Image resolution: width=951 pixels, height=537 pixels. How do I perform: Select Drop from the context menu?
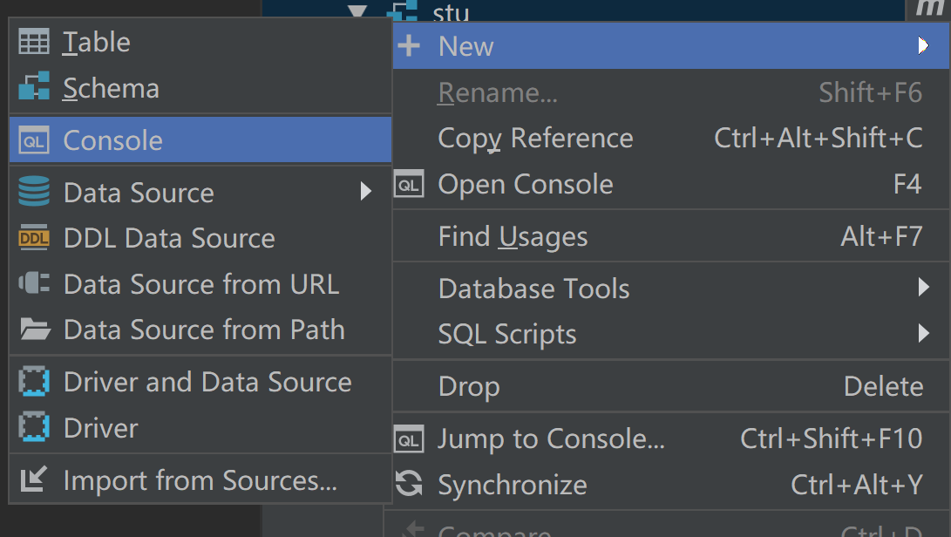click(x=469, y=387)
